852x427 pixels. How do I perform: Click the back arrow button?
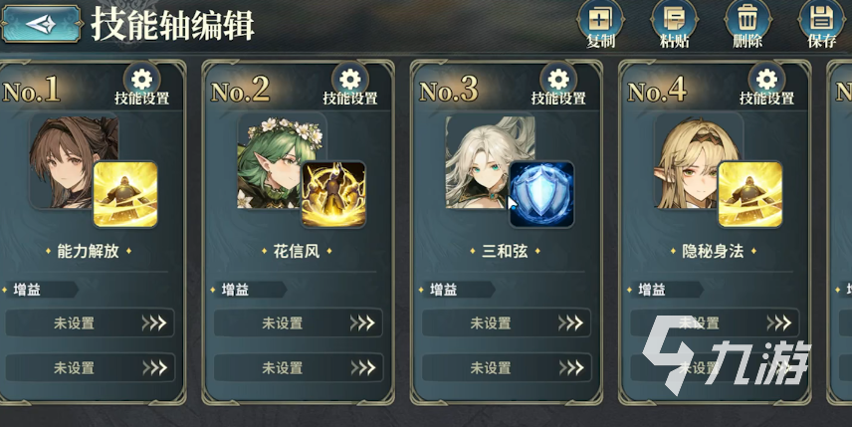tap(41, 24)
